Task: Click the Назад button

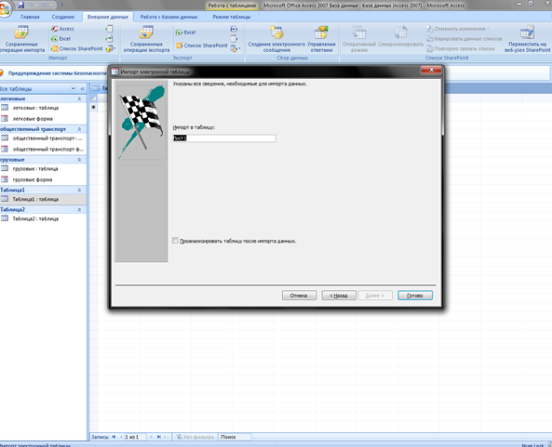Action: 339,296
